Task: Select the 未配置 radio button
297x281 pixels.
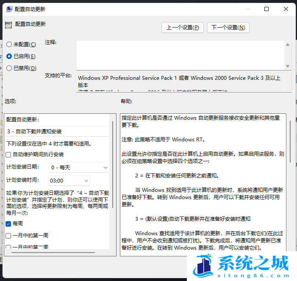Action: point(9,44)
